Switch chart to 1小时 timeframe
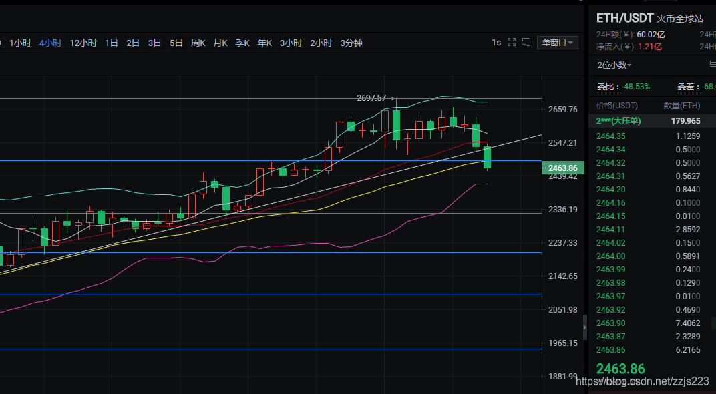Image resolution: width=716 pixels, height=394 pixels. click(x=20, y=43)
